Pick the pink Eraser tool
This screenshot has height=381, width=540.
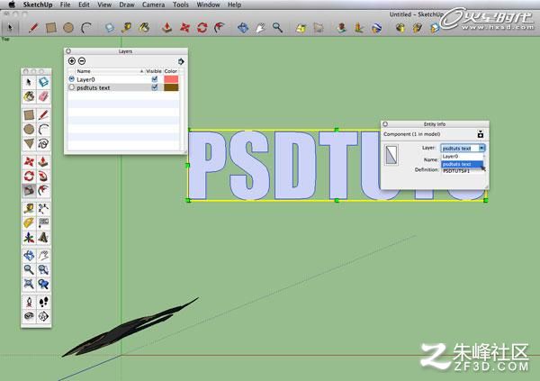(43, 96)
